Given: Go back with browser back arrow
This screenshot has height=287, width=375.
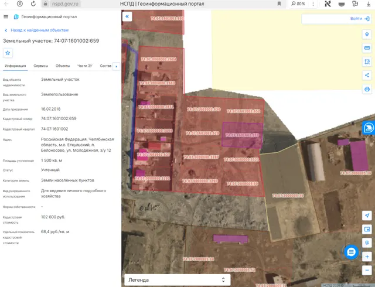Looking at the screenshot, I should [x=6, y=4].
